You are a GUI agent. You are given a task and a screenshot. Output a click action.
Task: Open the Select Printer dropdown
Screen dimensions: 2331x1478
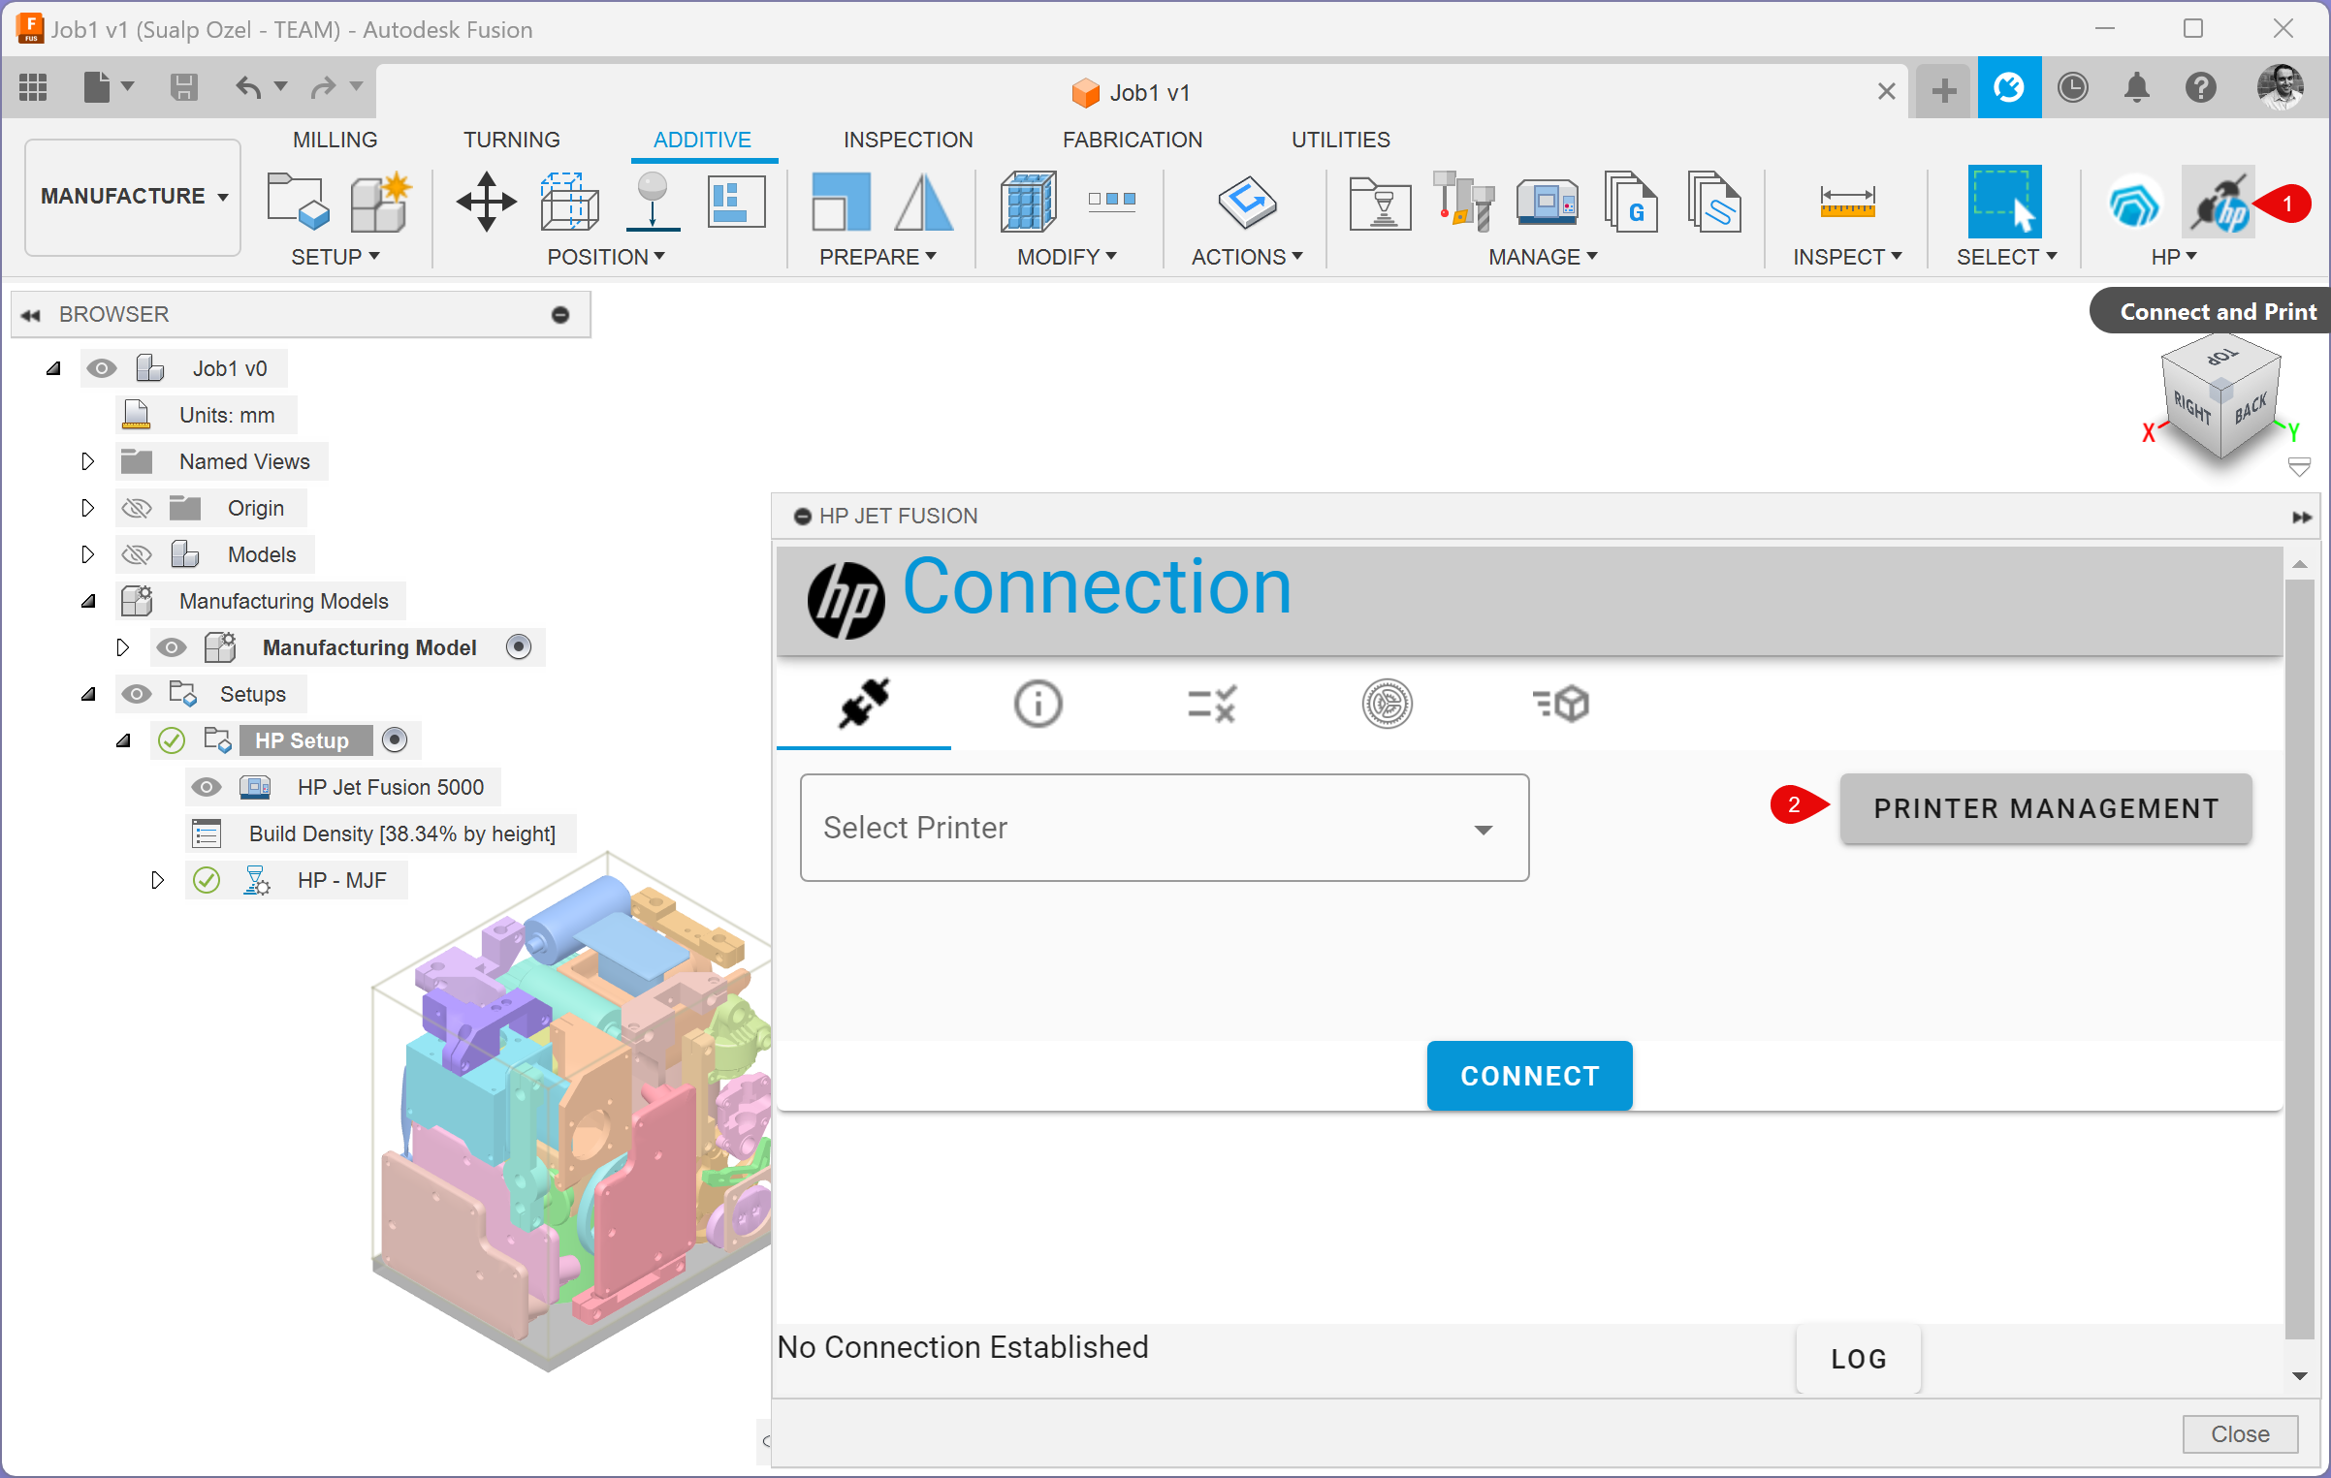click(x=1164, y=828)
